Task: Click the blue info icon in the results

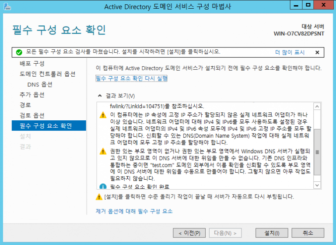Action: (103, 186)
